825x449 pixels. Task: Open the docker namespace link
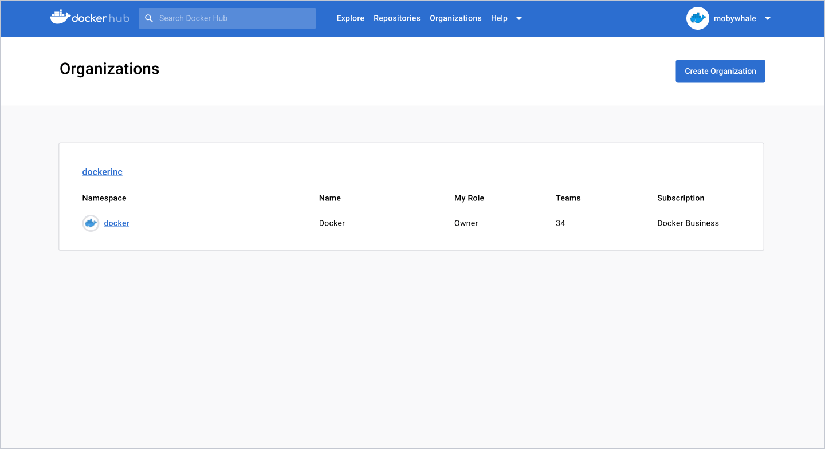(116, 223)
